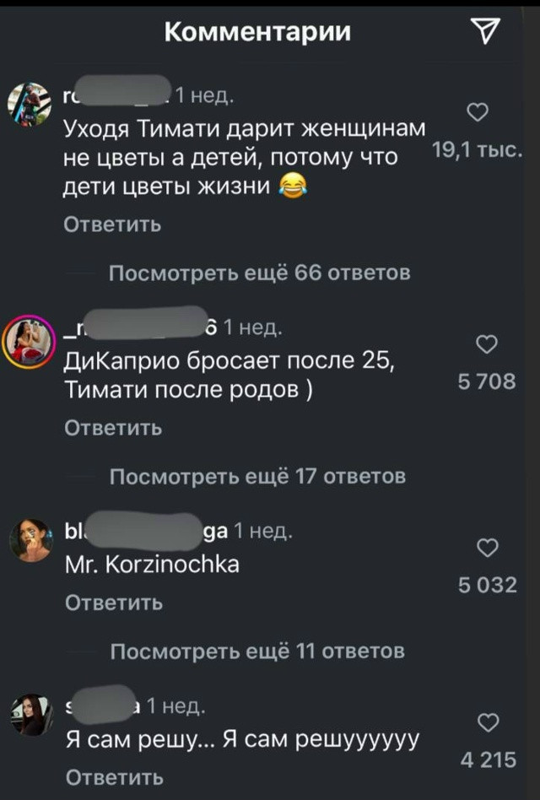
Task: Expand Посмотреть ещё 11 ответов
Action: [257, 651]
